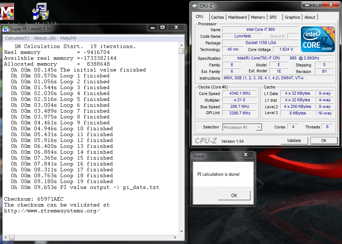Click the Super PI horizontal scrollbar right arrow
The height and width of the screenshot is (244, 342).
click(175, 237)
